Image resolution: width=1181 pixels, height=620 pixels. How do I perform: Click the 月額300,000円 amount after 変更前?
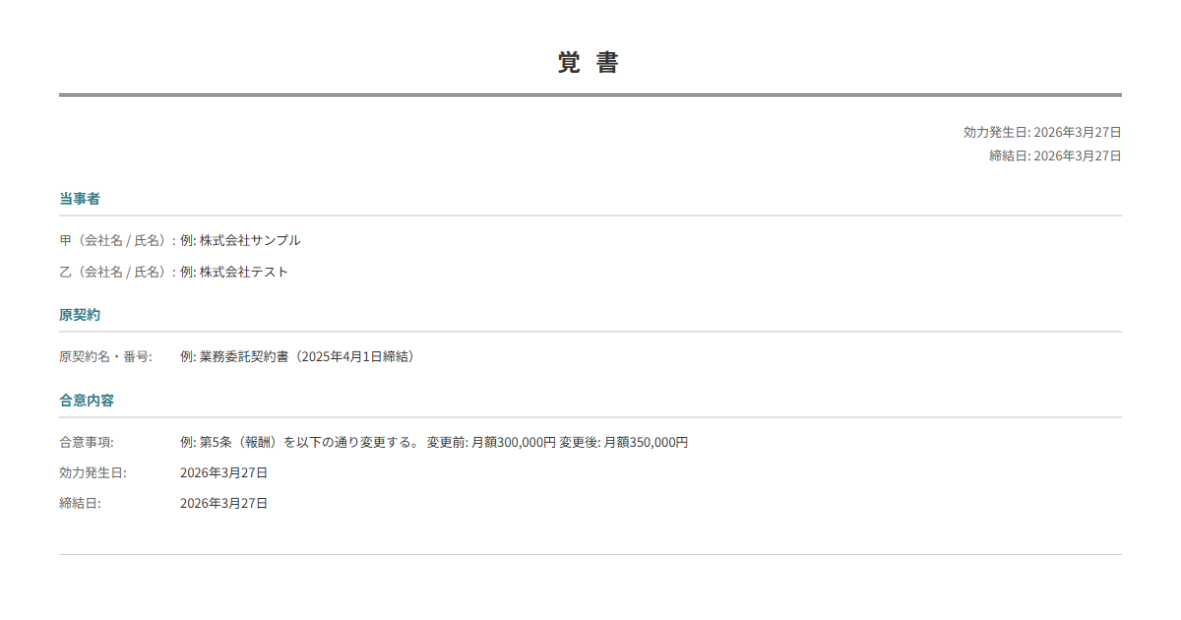click(x=514, y=443)
